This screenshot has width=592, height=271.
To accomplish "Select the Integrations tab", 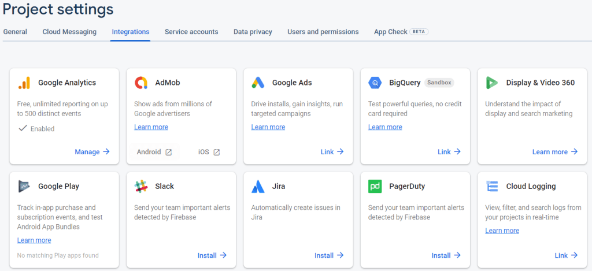I will coord(130,32).
